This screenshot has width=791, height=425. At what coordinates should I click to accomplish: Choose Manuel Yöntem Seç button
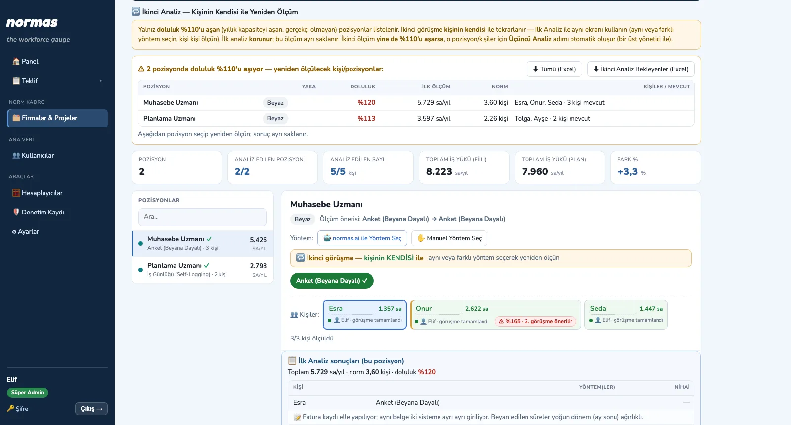click(449, 238)
